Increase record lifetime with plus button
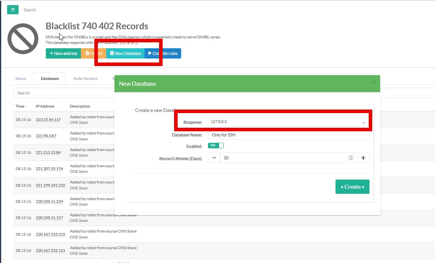 363,158
